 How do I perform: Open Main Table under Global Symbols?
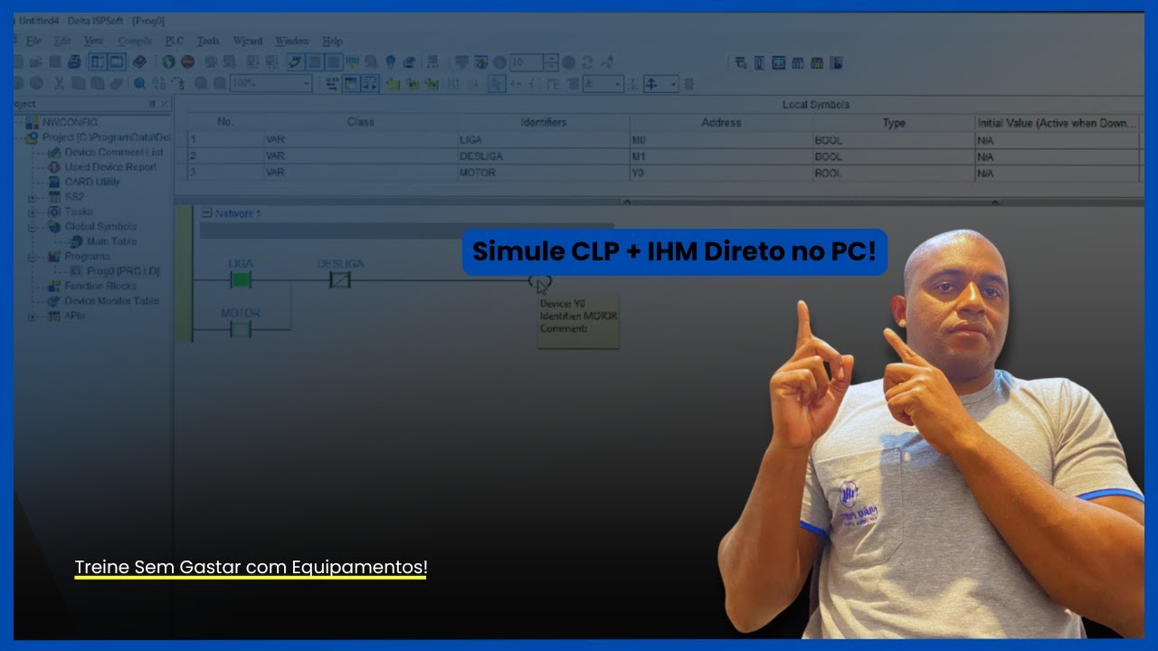[111, 241]
